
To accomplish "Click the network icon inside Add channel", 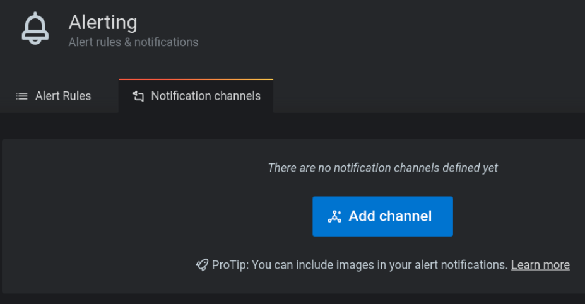I will (x=334, y=217).
